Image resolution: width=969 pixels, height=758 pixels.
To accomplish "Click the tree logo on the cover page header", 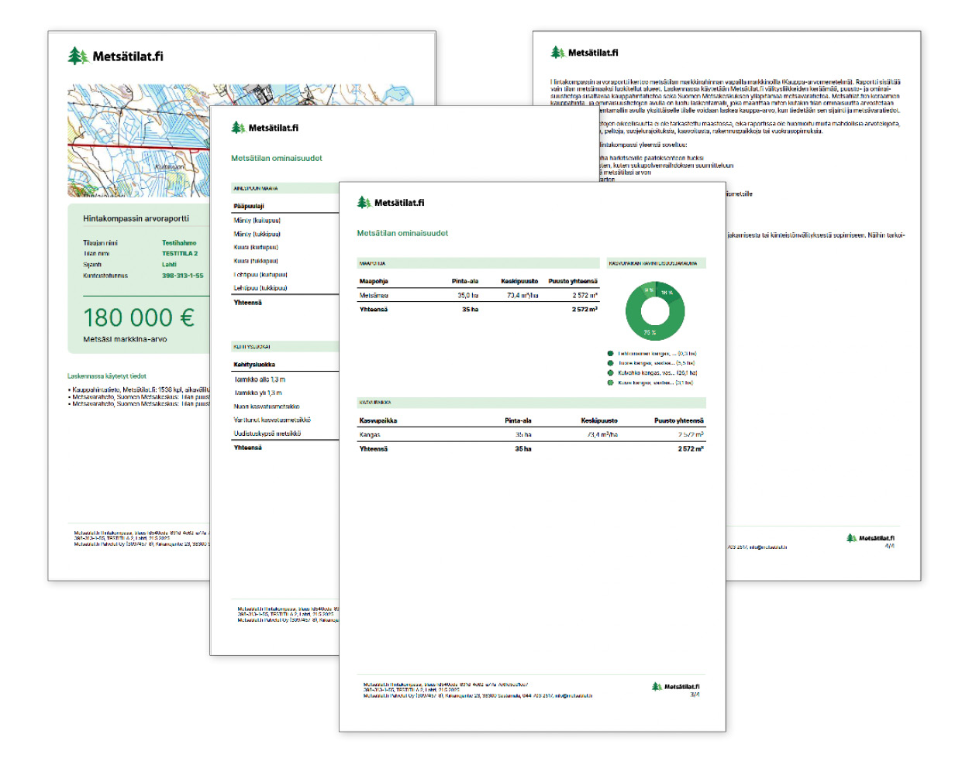I will pyautogui.click(x=78, y=56).
